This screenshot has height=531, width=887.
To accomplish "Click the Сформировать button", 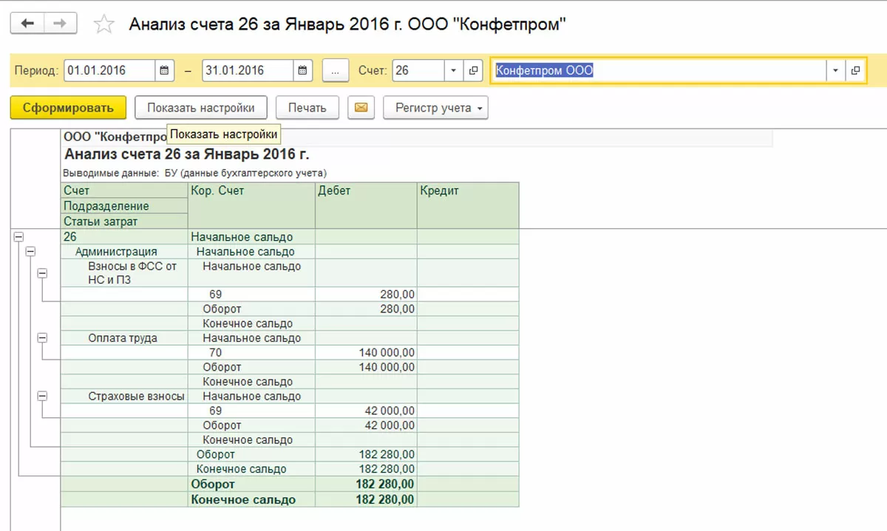I will tap(68, 108).
